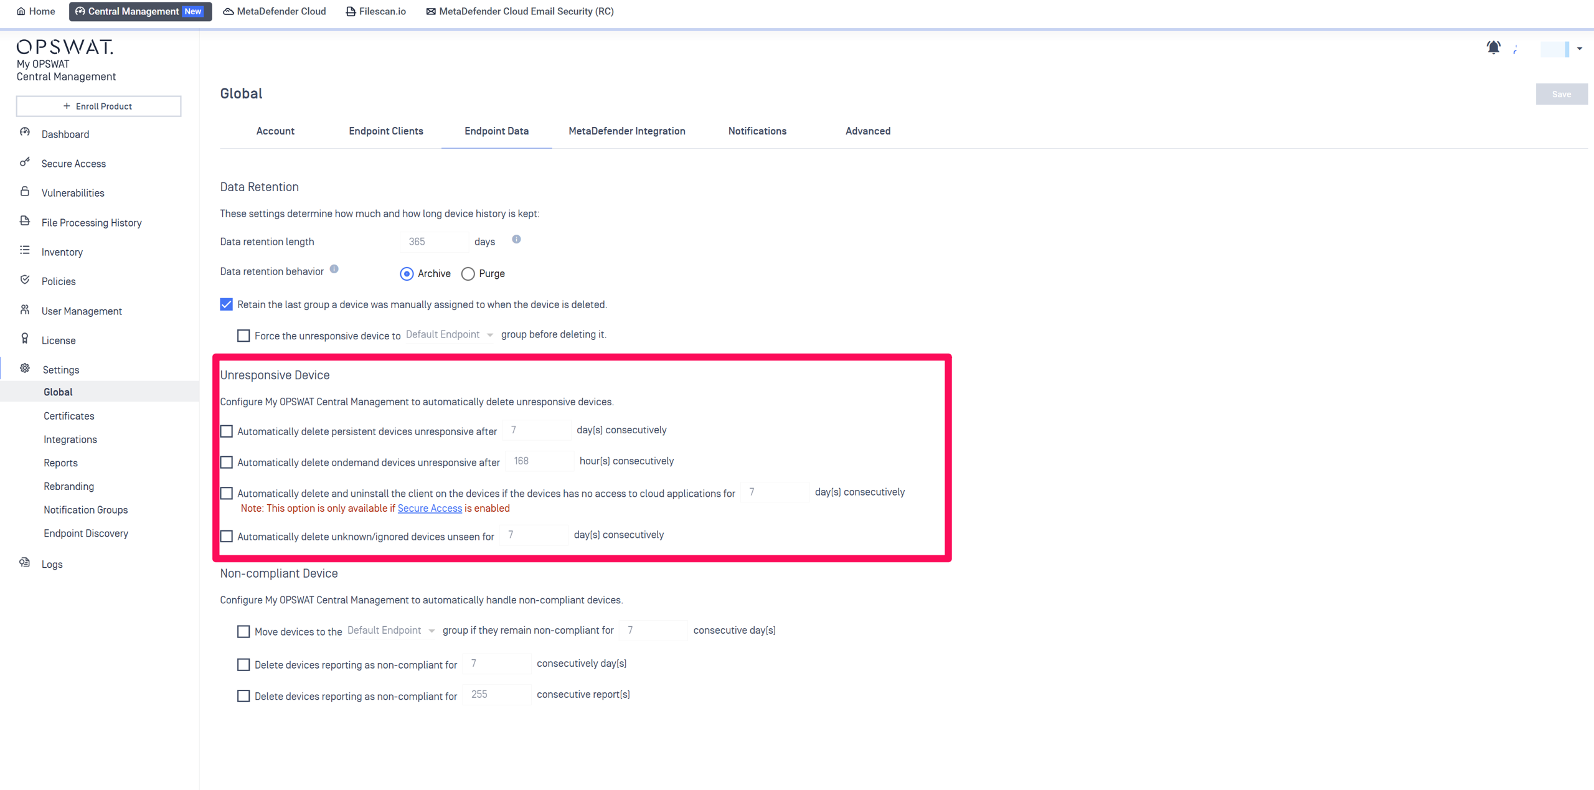1594x790 pixels.
Task: Switch to the MetaDefender Integration tab
Action: (x=626, y=131)
